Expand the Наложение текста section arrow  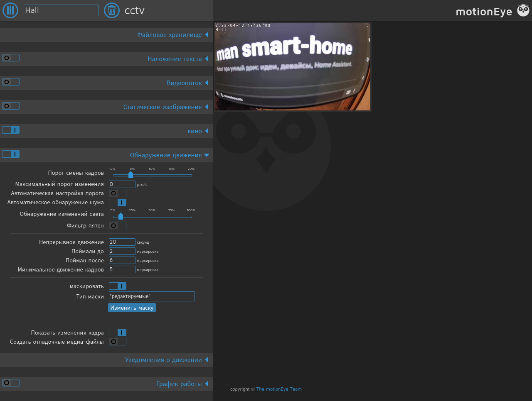coord(207,59)
